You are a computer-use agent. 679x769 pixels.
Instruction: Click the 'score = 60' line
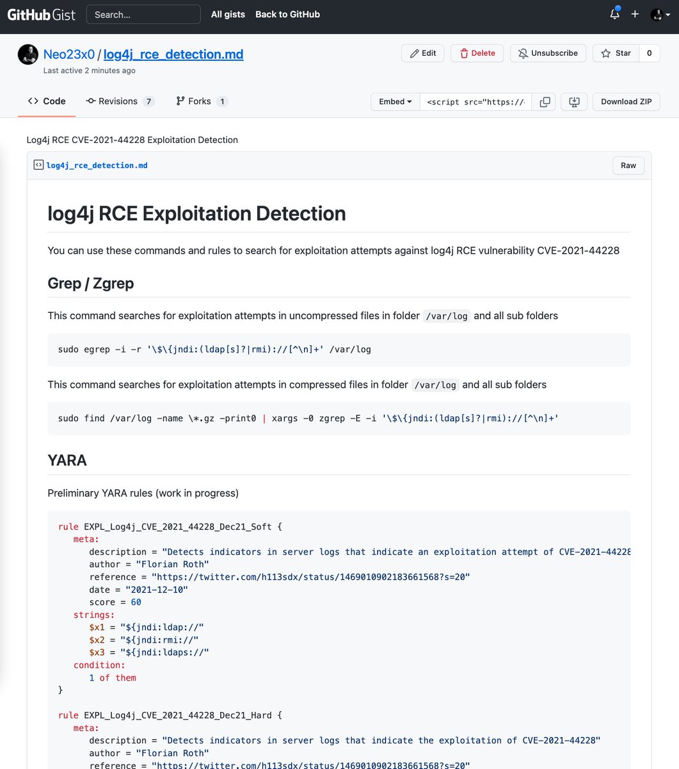pyautogui.click(x=115, y=602)
